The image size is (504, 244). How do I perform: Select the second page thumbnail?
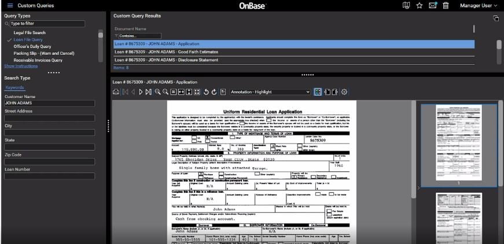(x=459, y=218)
